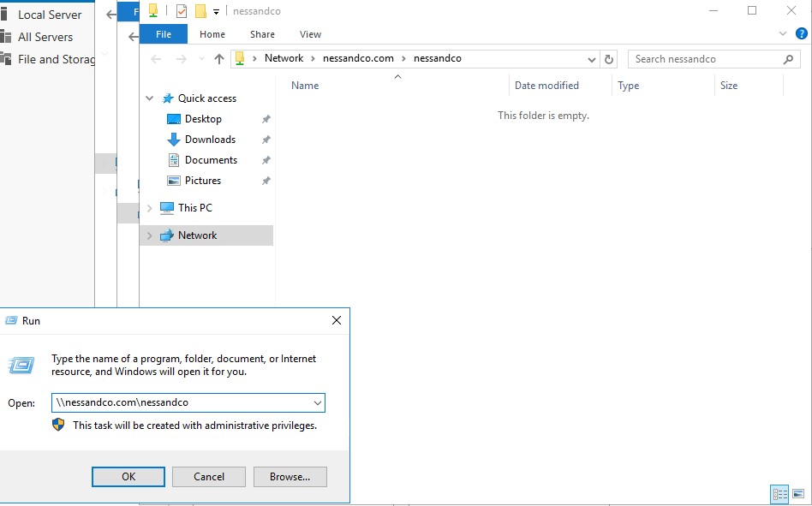Click Browse... in the Run dialog
The width and height of the screenshot is (812, 506).
click(290, 477)
